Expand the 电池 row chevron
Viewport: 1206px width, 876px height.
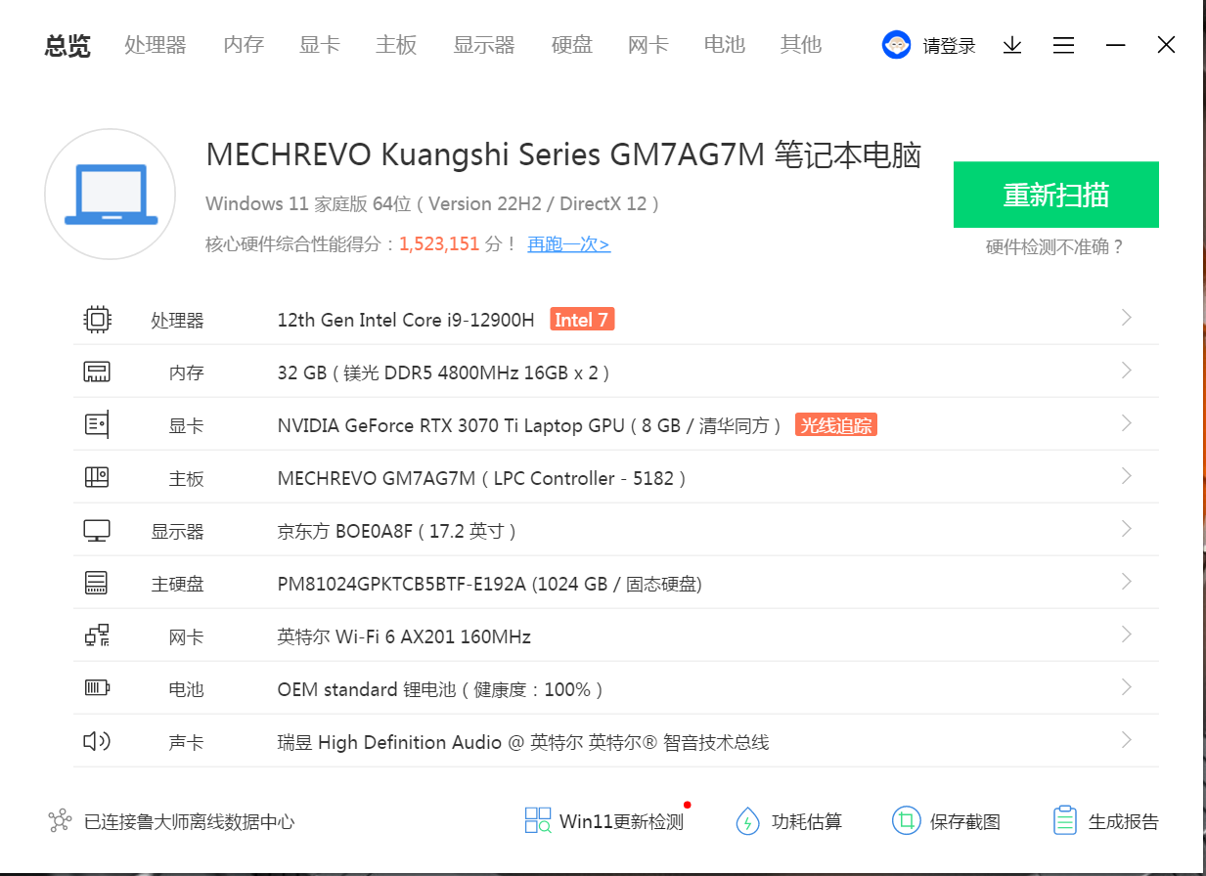(1127, 687)
